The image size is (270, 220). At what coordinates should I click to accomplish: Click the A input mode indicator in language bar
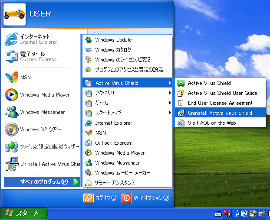click(237, 214)
